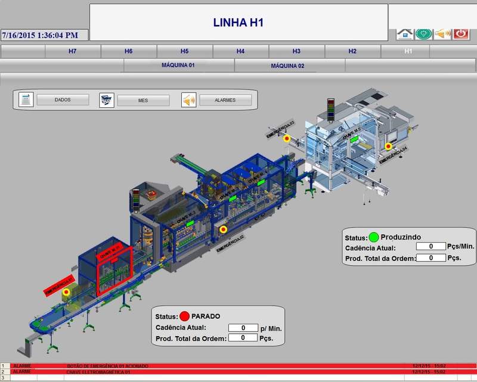Screen dimensions: 477x382
Task: Select the active H1 tab
Action: (x=405, y=51)
